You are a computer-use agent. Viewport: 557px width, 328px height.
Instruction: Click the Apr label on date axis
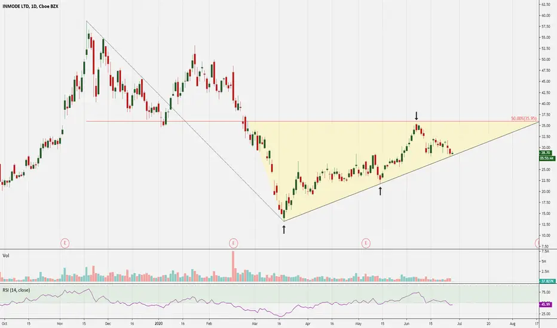pos(308,324)
